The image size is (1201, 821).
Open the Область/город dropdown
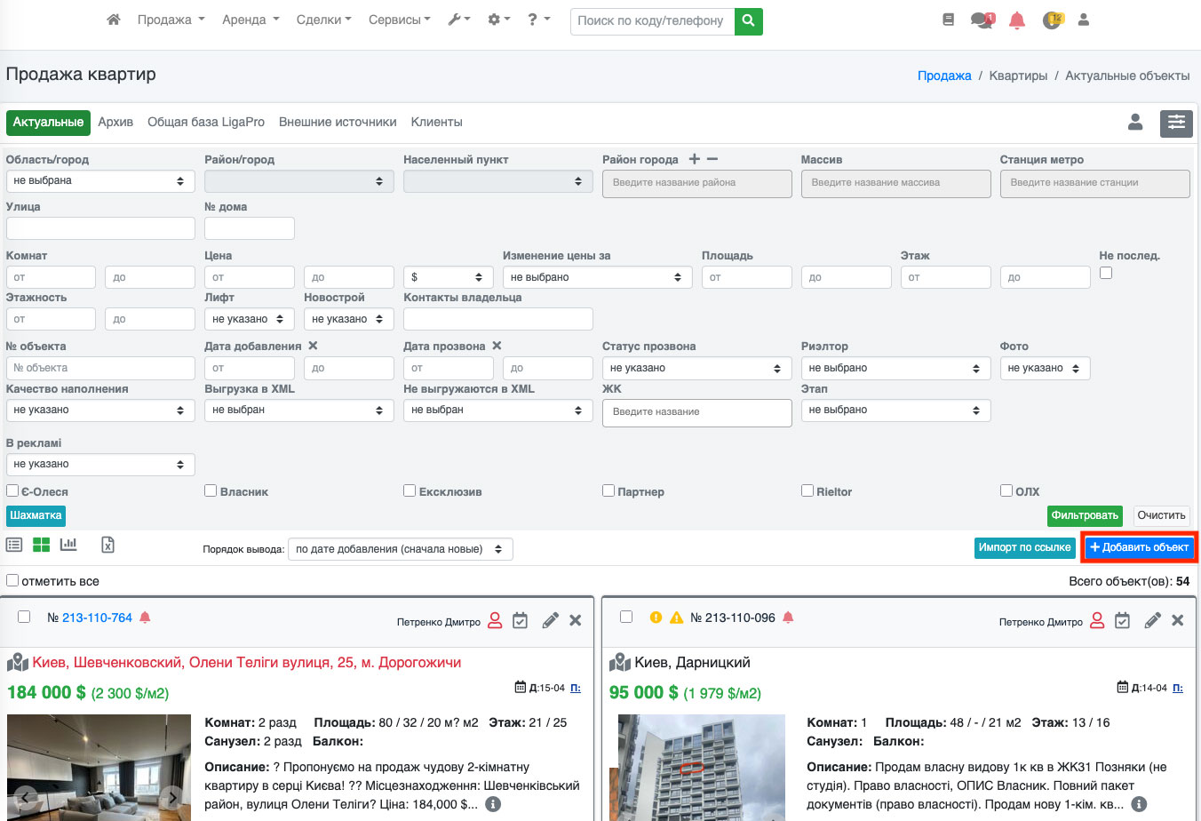pyautogui.click(x=99, y=181)
